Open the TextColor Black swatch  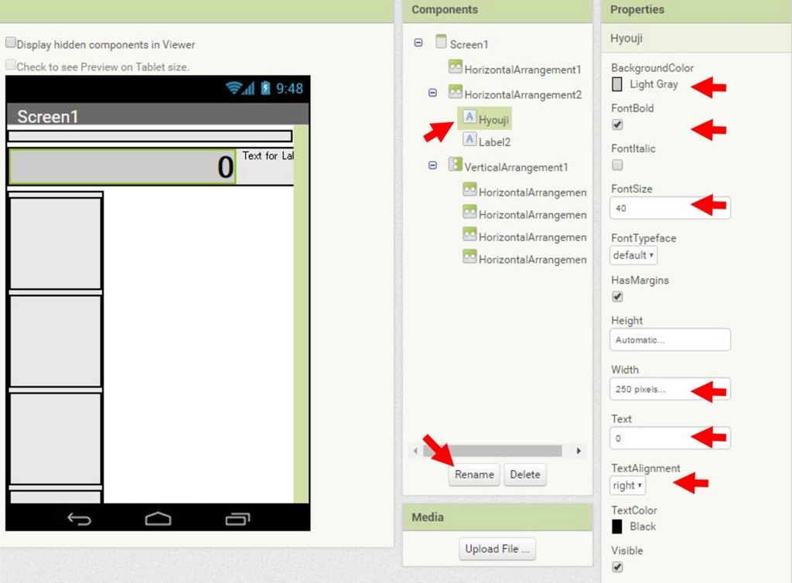click(616, 527)
